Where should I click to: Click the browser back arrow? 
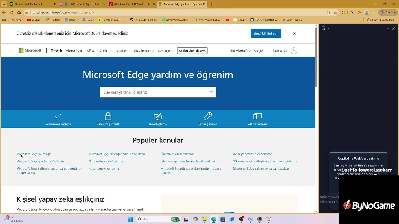(4, 12)
